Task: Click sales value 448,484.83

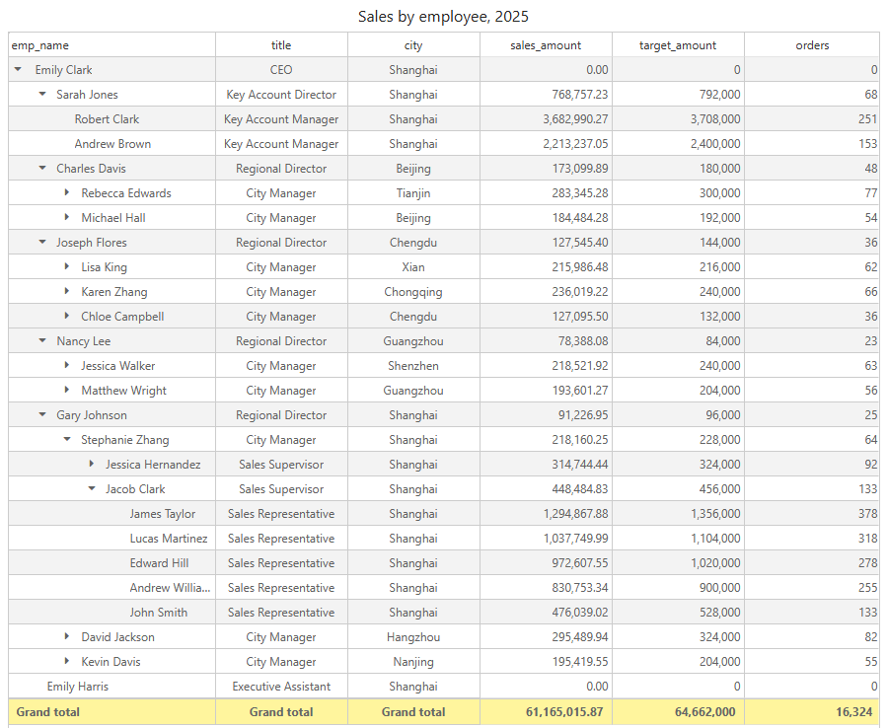Action: pyautogui.click(x=580, y=489)
